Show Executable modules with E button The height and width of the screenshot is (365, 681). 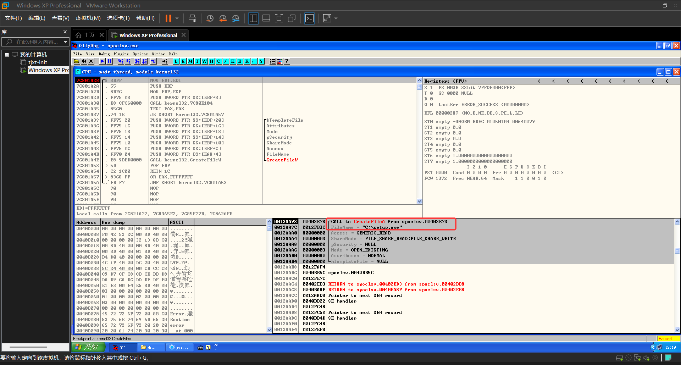point(183,61)
